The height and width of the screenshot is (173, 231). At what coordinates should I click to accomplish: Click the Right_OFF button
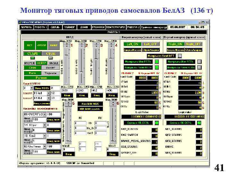coord(193,44)
